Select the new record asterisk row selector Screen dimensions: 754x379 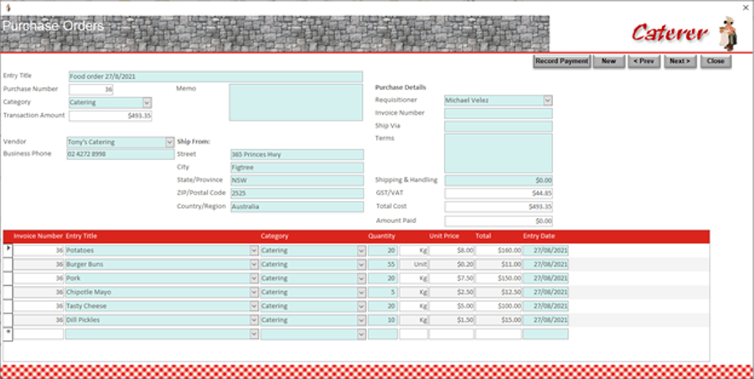(x=8, y=335)
